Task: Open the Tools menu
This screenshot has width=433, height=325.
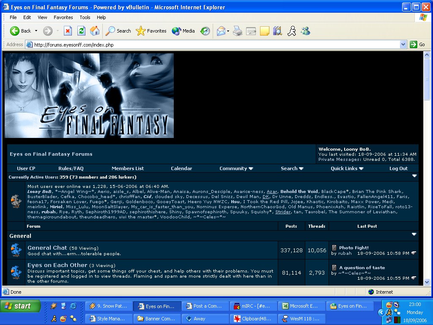Action: click(x=85, y=17)
